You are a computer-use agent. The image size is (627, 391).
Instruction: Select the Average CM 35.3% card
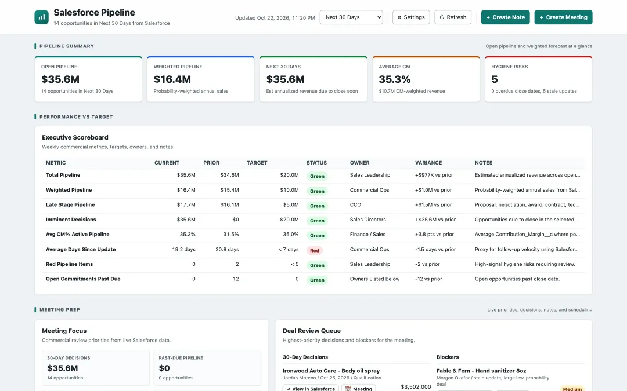tap(426, 79)
